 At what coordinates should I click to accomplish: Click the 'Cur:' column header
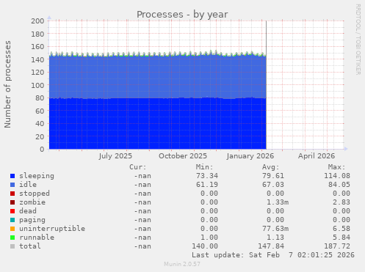coord(138,167)
